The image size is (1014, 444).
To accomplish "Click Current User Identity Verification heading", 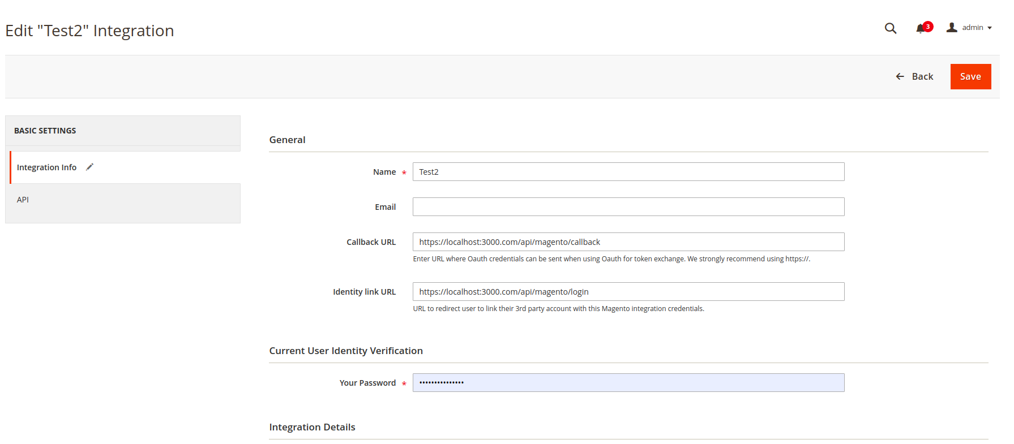I will point(346,351).
